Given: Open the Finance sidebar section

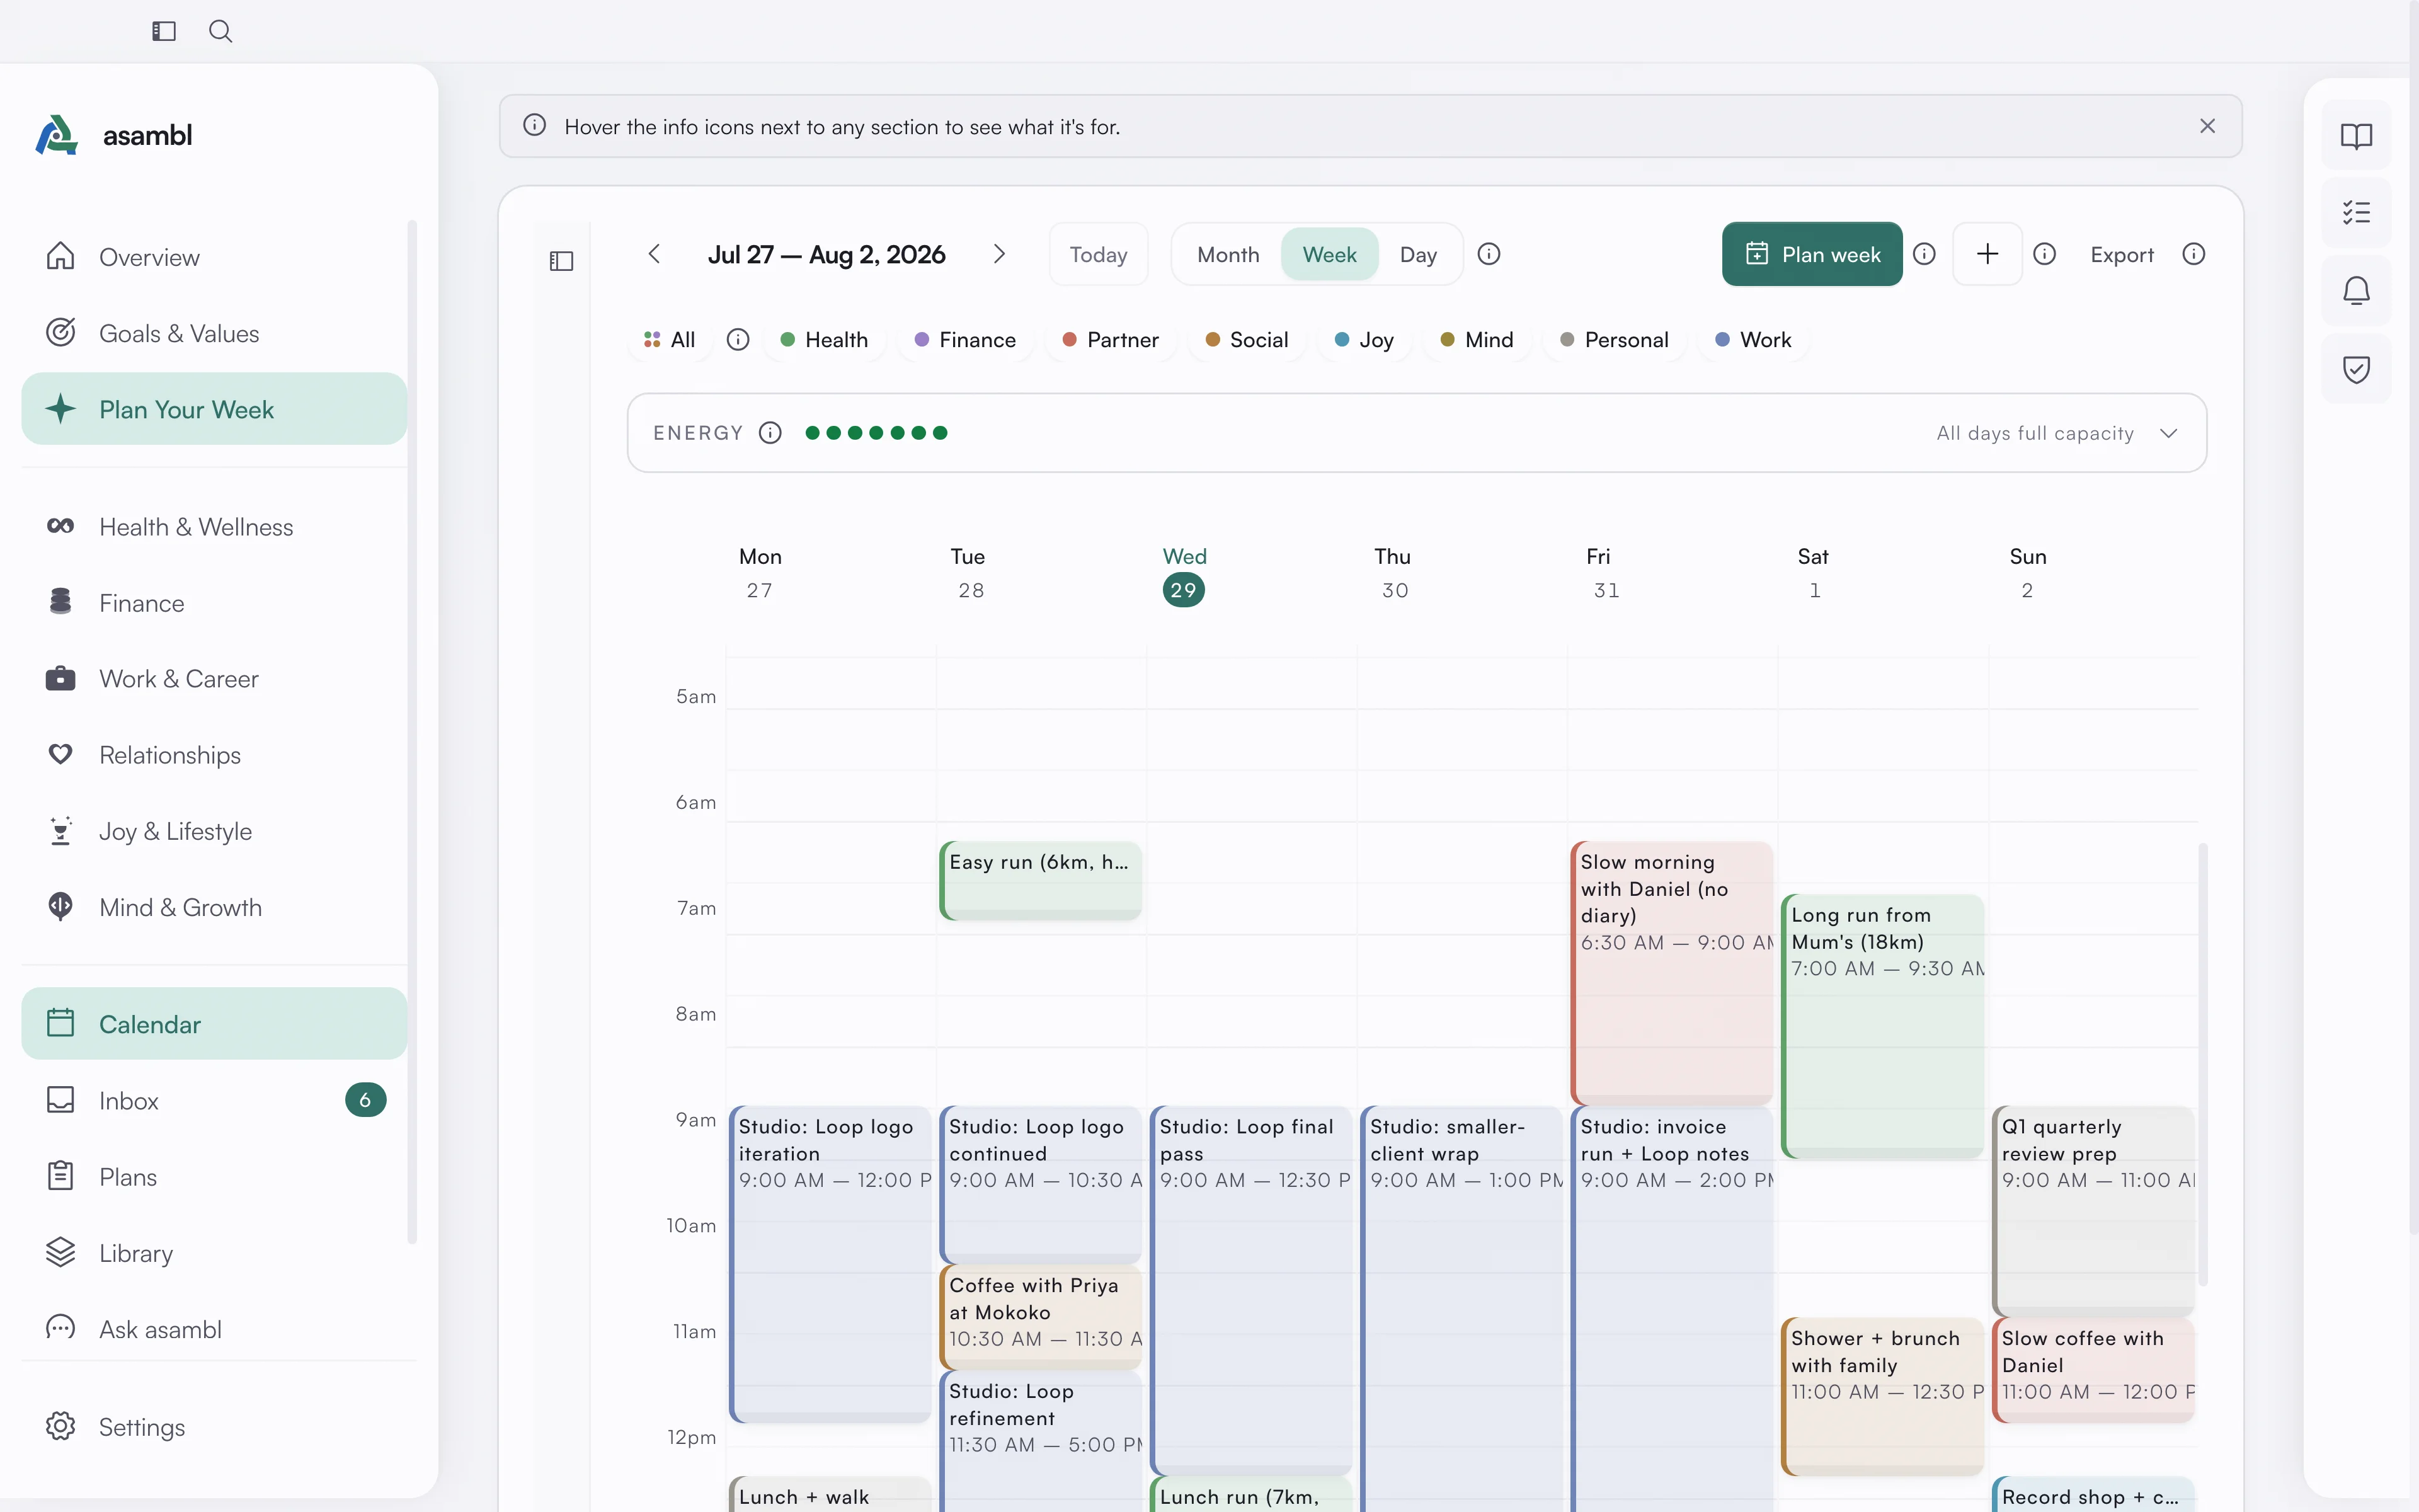Looking at the screenshot, I should pos(214,603).
